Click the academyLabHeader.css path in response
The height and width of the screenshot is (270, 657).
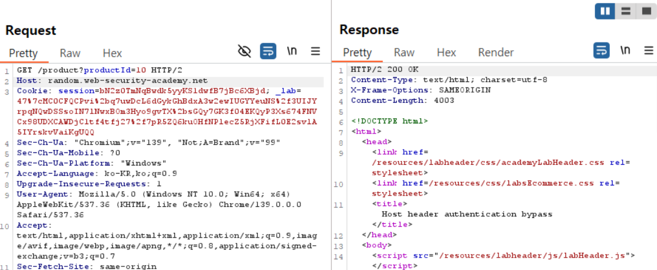[488, 162]
